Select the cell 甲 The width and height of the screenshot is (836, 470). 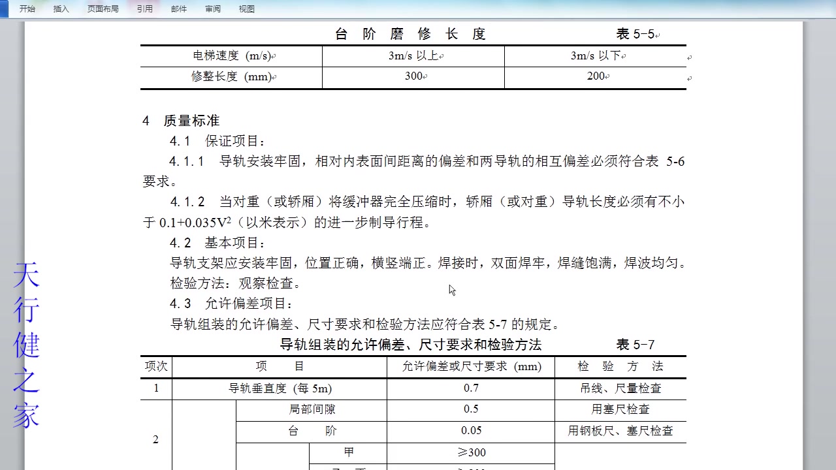[348, 453]
